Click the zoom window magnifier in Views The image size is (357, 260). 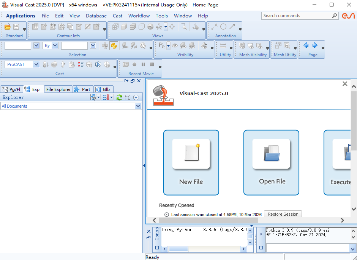(x=184, y=27)
